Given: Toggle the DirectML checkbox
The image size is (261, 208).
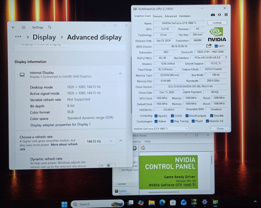Looking at the screenshot, I should click(212, 116).
